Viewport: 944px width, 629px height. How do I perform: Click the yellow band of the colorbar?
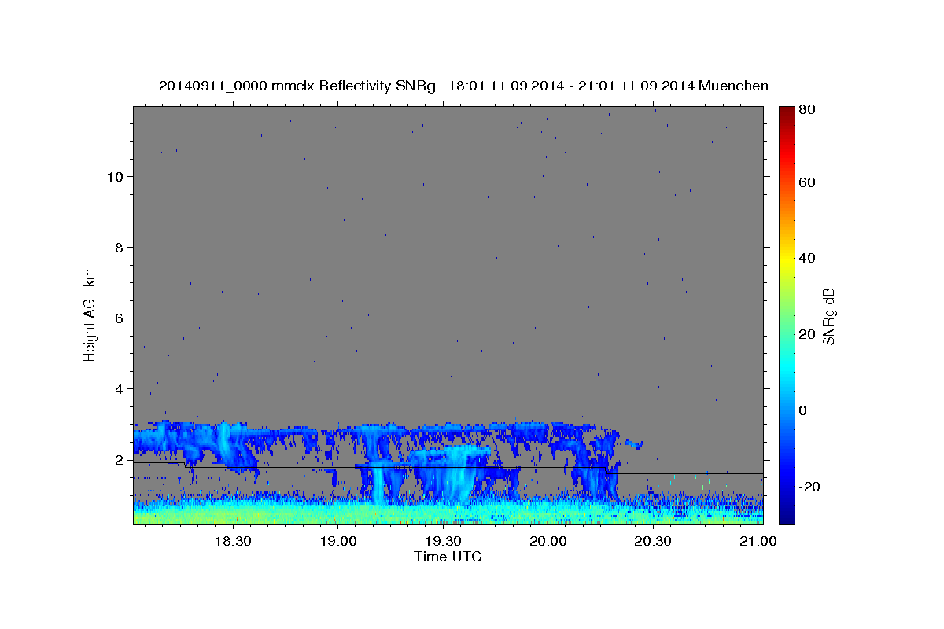(x=786, y=259)
